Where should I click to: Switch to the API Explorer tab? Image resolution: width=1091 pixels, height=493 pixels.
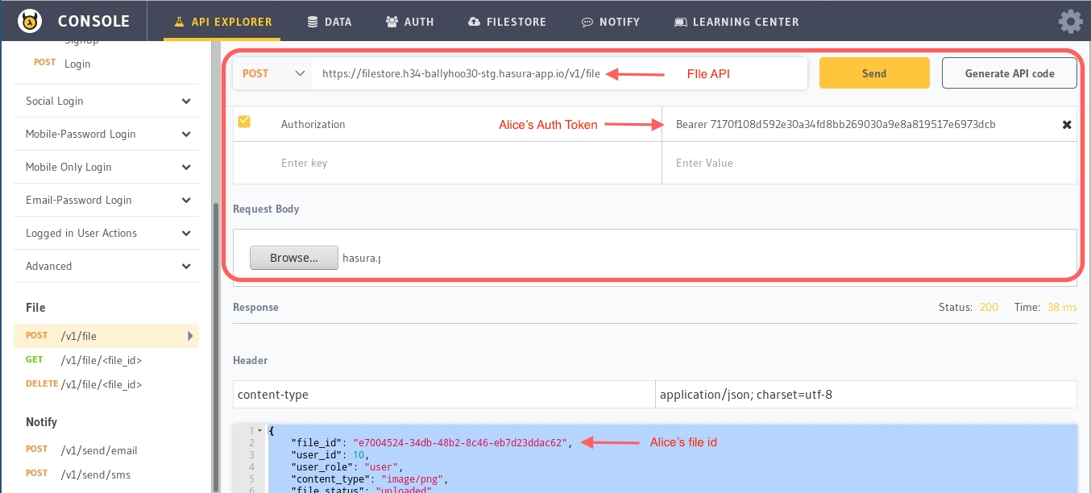(222, 22)
